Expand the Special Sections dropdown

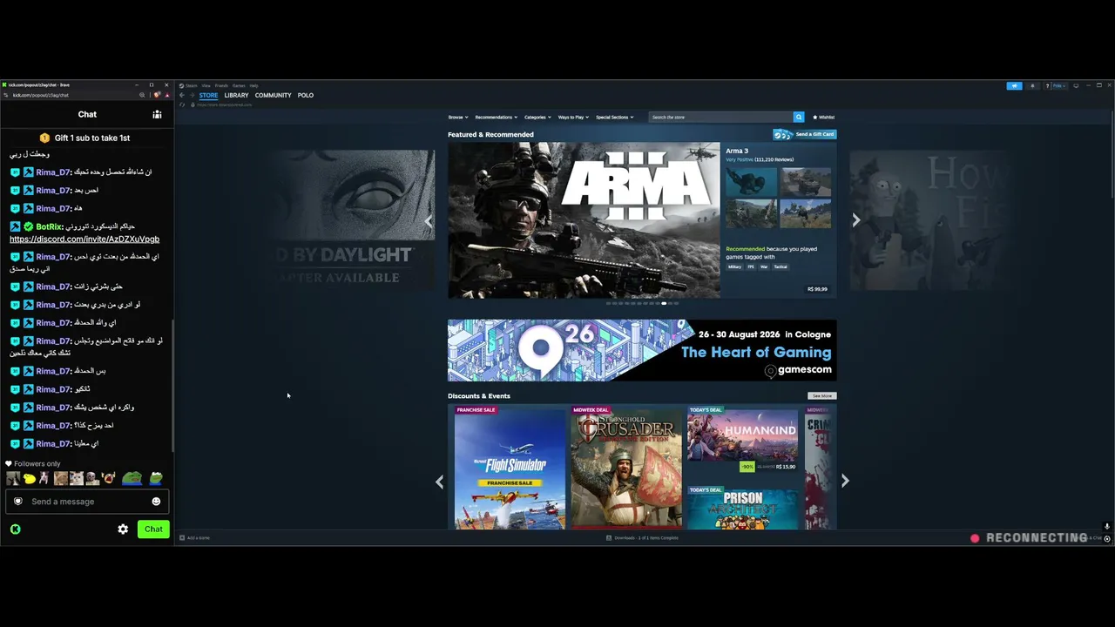615,117
